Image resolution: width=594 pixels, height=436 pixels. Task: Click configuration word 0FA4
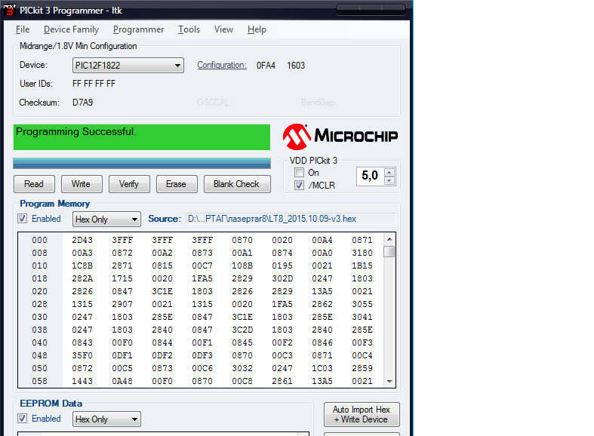click(266, 66)
